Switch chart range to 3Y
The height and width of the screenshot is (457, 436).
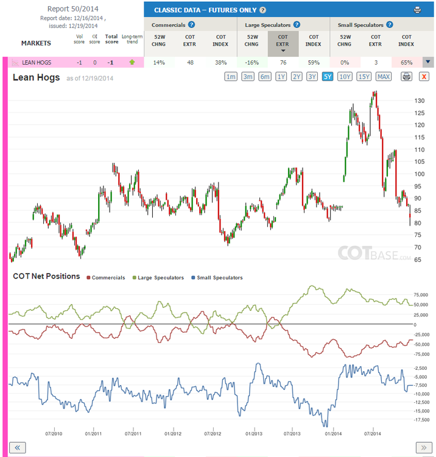tap(312, 77)
